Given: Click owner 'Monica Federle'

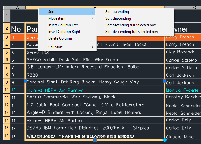Looking at the screenshot, I should (x=182, y=90).
